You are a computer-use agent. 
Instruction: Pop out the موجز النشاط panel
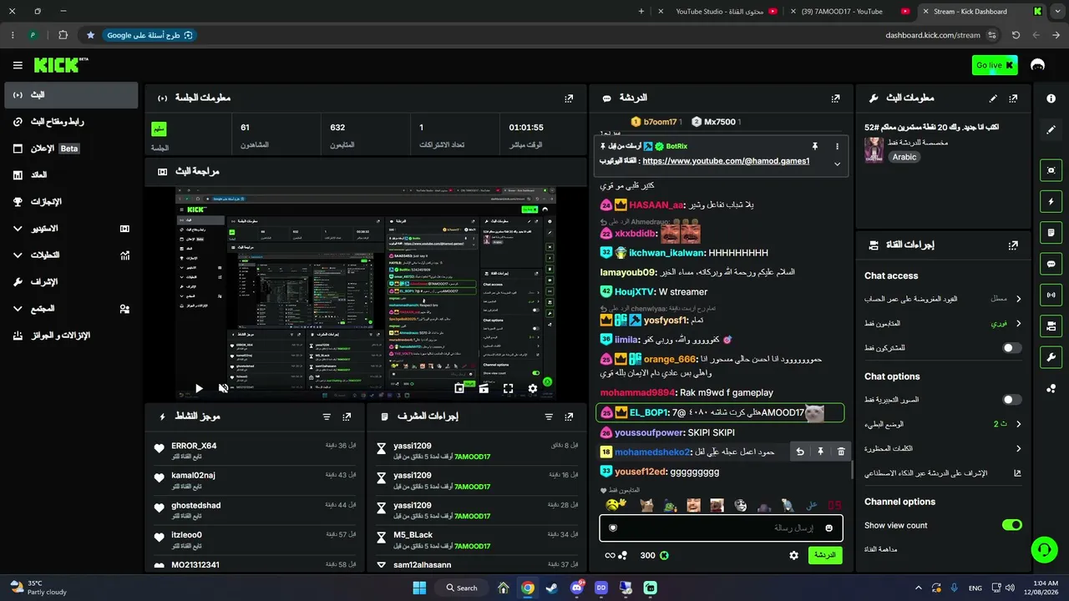347,417
